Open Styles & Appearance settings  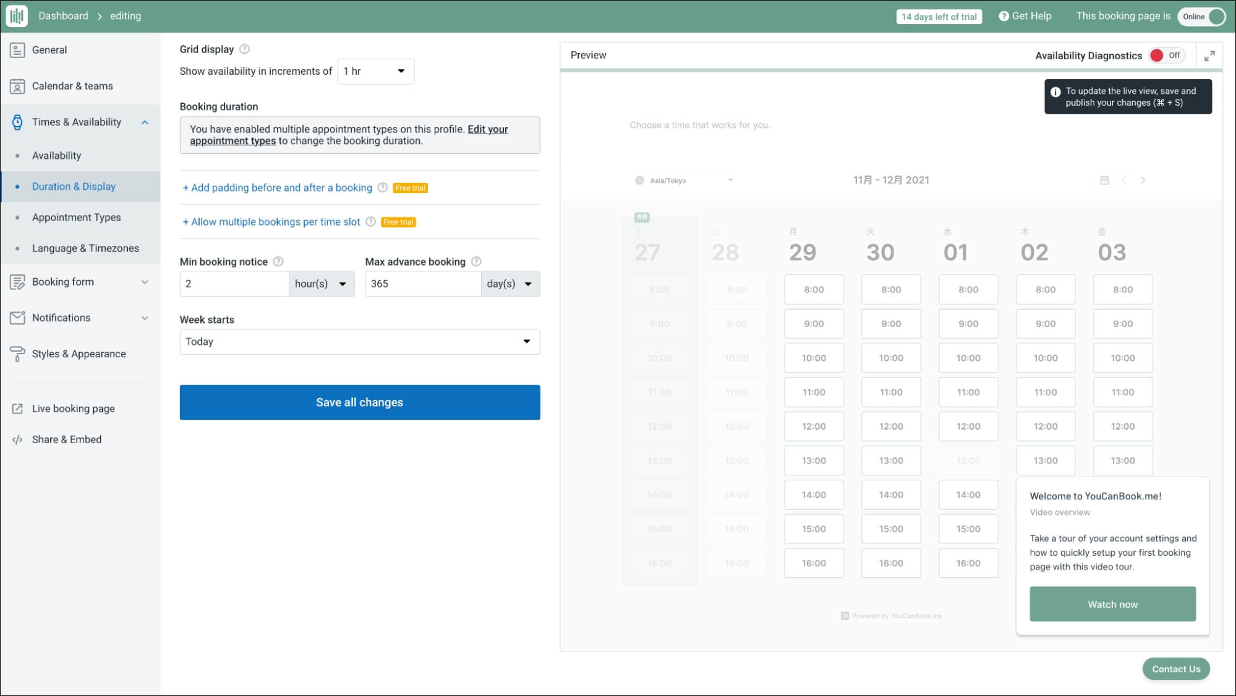coord(79,354)
